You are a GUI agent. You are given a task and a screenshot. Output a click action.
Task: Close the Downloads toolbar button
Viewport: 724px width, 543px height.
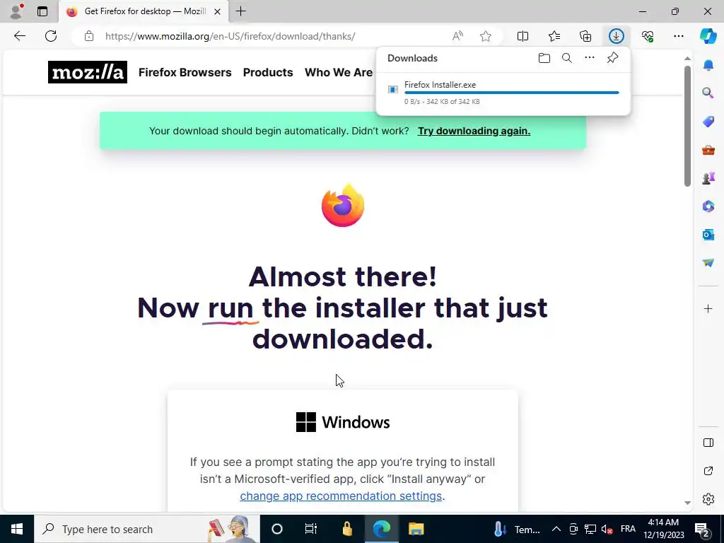point(616,36)
